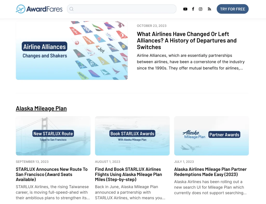The width and height of the screenshot is (266, 204).
Task: Open the Alaska Mileage Plan category heading
Action: tap(41, 108)
